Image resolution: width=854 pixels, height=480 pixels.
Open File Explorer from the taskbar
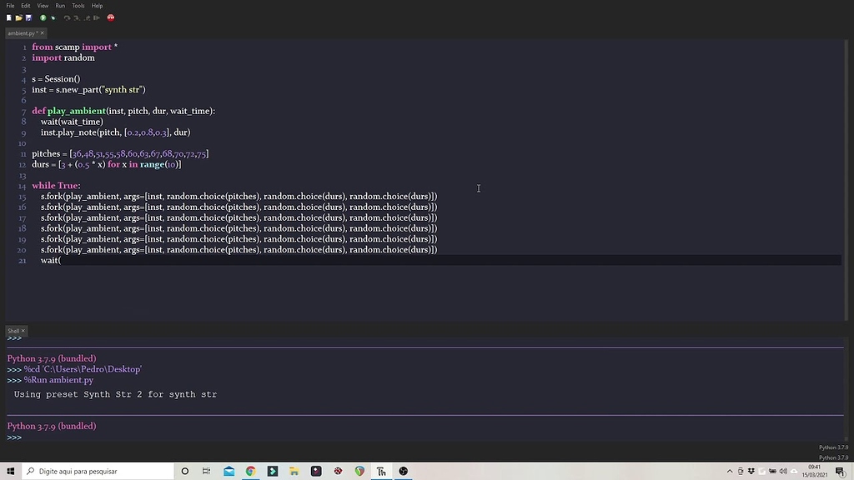pos(294,472)
